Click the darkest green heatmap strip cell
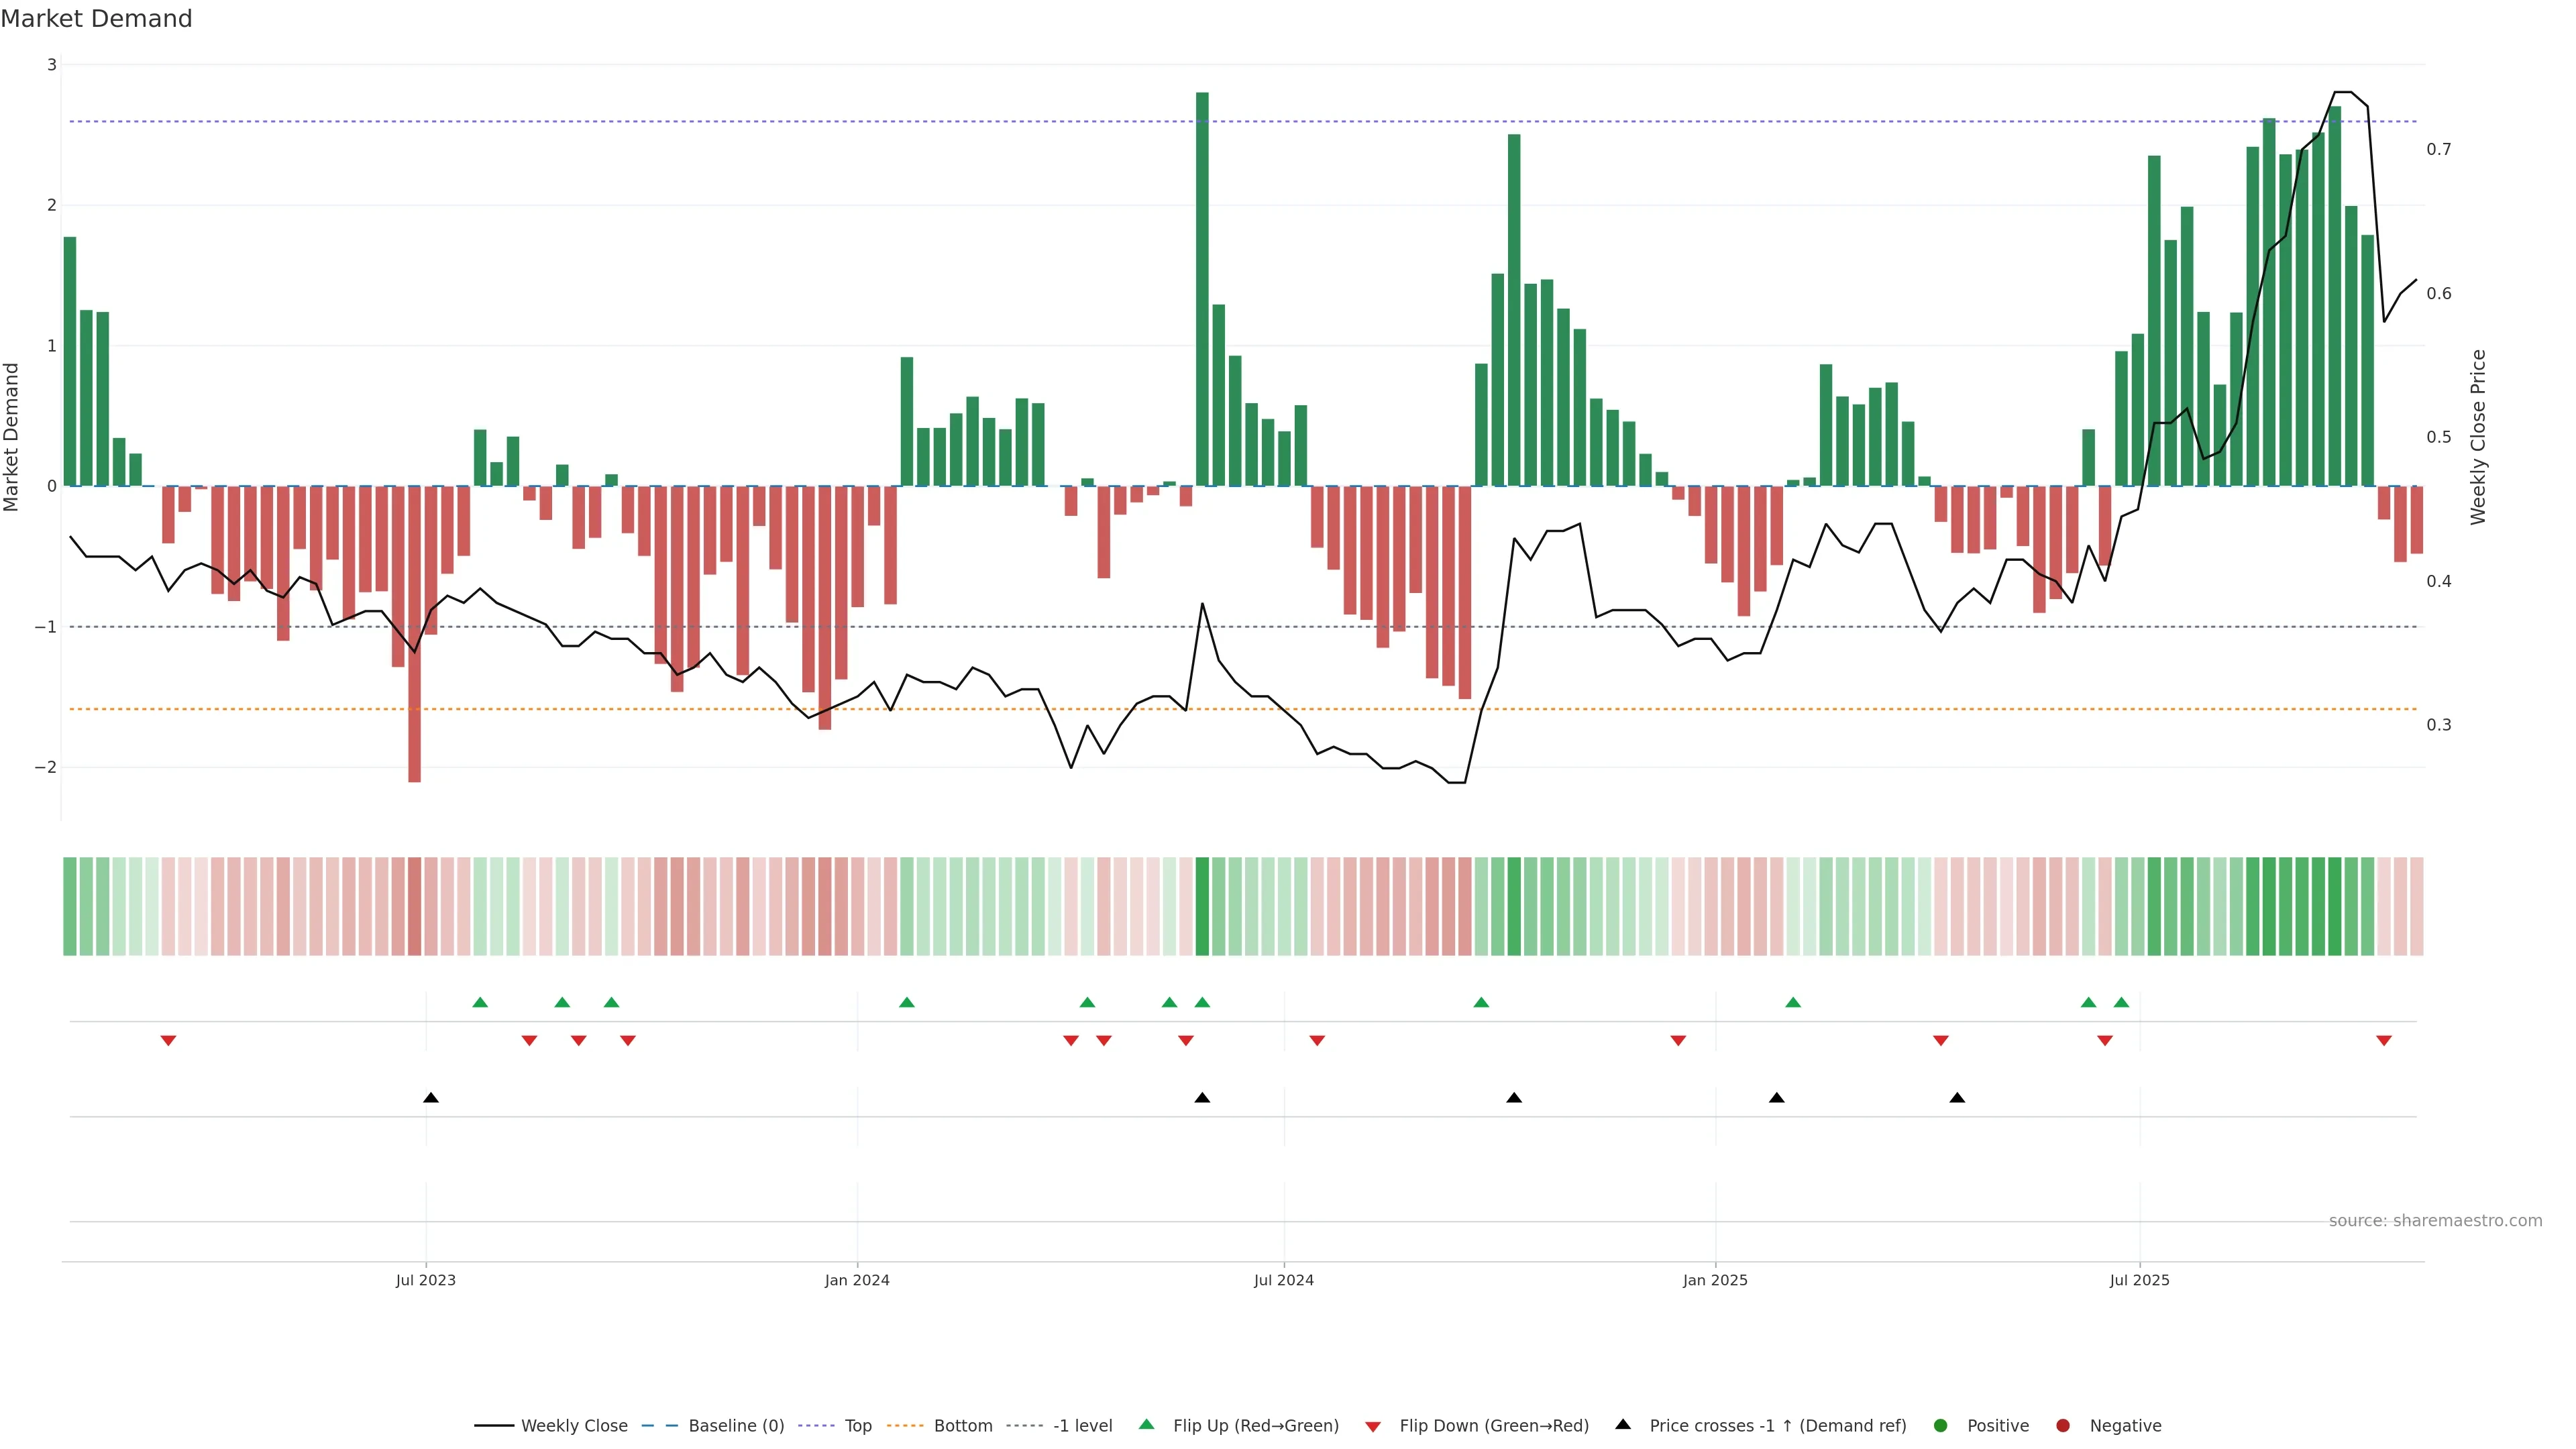The height and width of the screenshot is (1449, 2576). [1202, 906]
